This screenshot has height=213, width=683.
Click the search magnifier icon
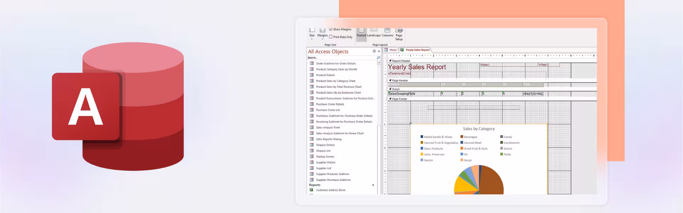pos(378,58)
